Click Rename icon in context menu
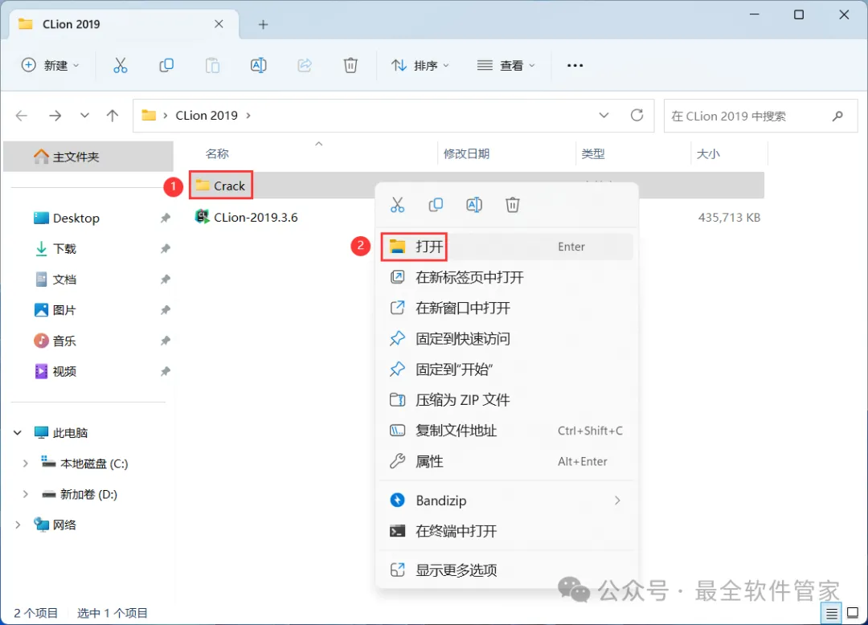868x625 pixels. tap(474, 205)
